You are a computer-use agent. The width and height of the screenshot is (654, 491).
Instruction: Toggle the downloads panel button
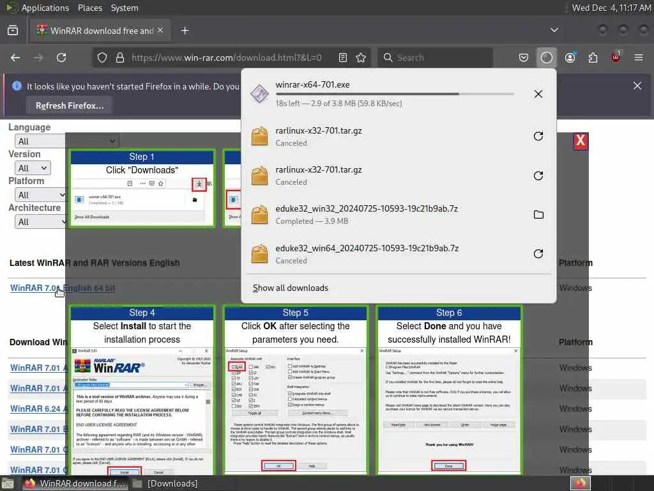coord(547,58)
